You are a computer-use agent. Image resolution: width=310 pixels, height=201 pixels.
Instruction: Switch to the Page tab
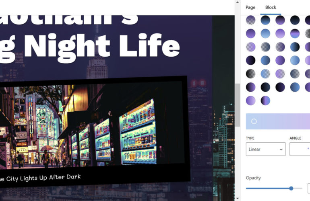(x=250, y=7)
